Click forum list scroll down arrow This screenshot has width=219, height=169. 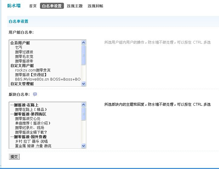point(83,146)
